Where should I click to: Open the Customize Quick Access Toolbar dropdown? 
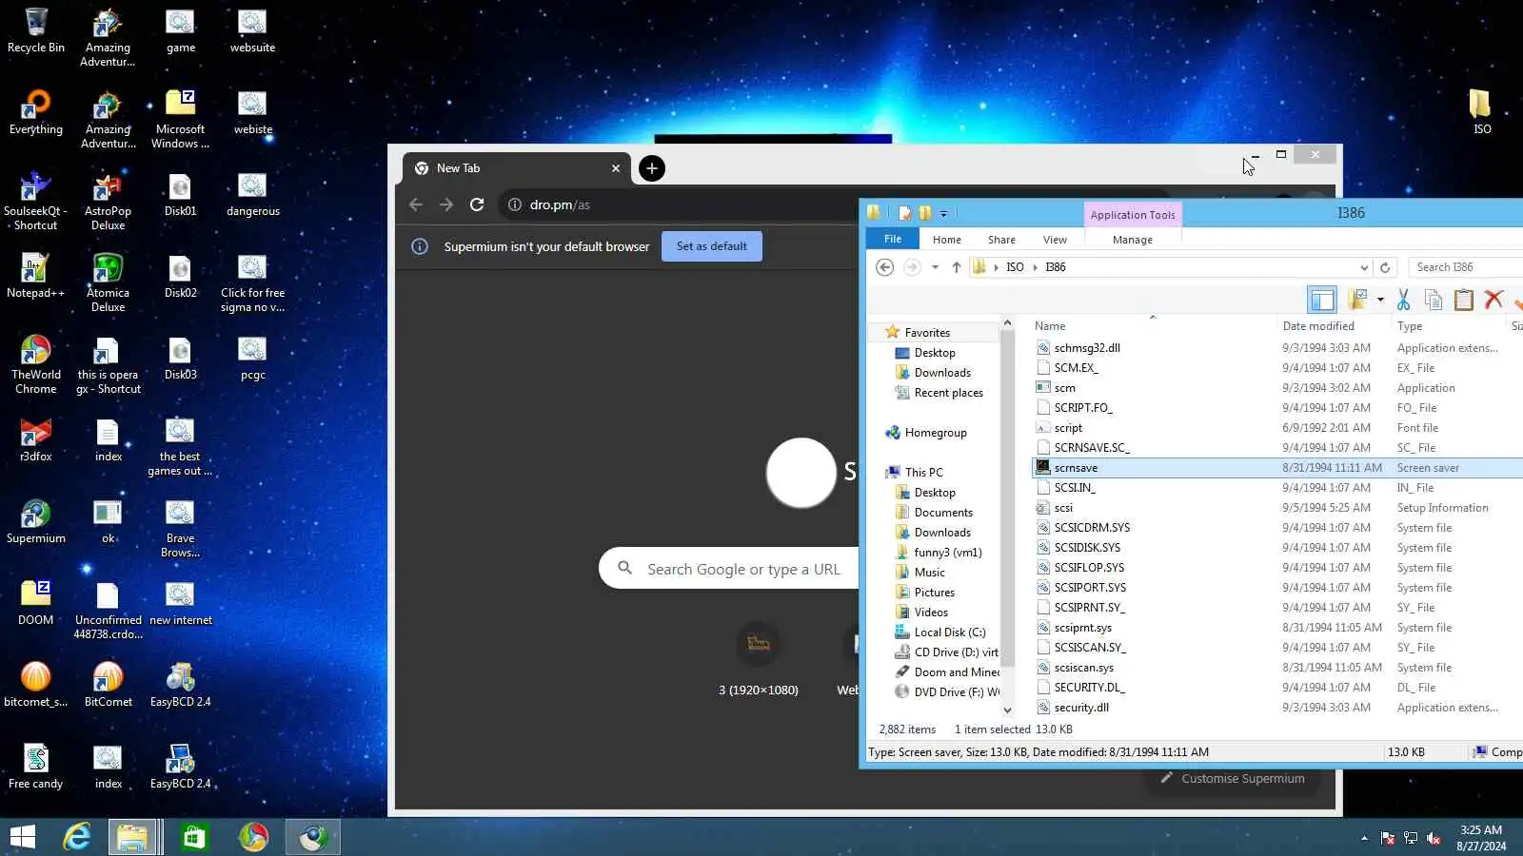[x=943, y=213]
